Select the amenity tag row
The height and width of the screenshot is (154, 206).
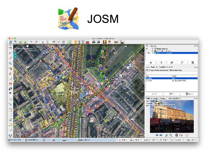[x=172, y=78]
